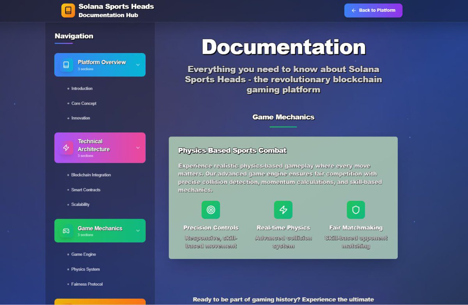Click the Real-time Physics feature title

(x=284, y=228)
